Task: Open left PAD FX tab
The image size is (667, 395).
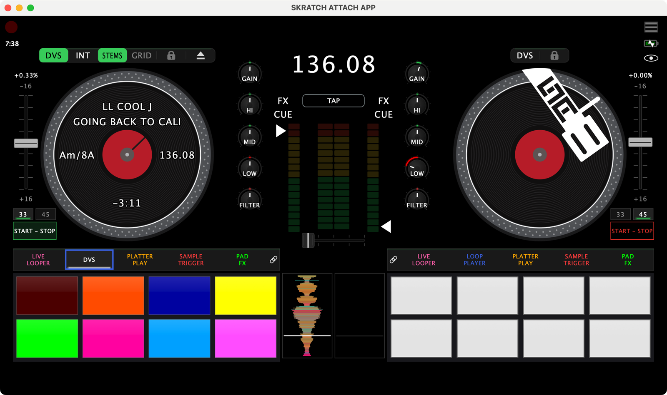Action: point(242,260)
